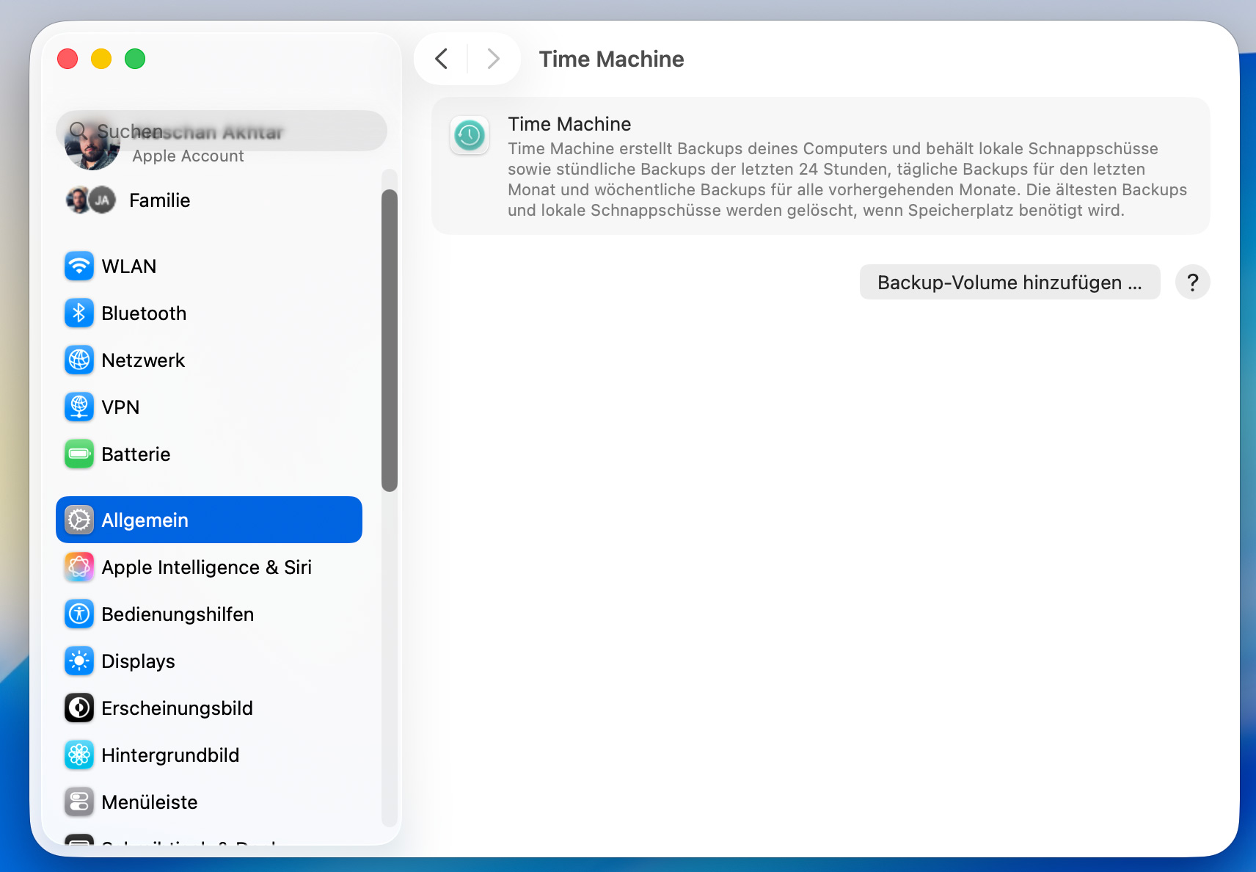The width and height of the screenshot is (1256, 872).
Task: Click the Time Machine clock icon
Action: click(x=470, y=135)
